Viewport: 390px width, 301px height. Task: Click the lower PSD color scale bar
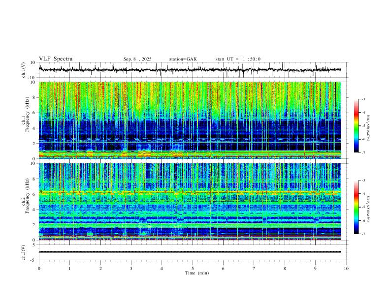coord(357,207)
